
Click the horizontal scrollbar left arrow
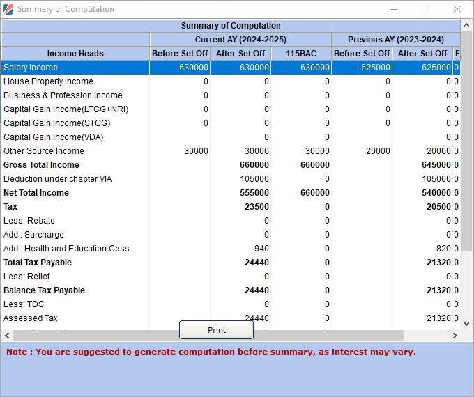[7, 335]
